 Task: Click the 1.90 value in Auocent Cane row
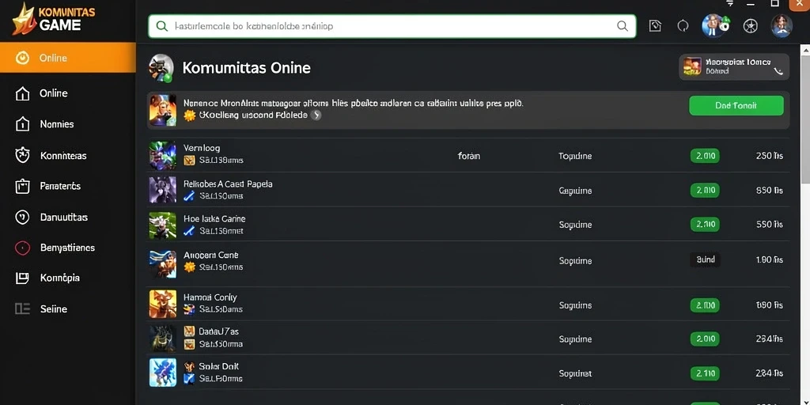pyautogui.click(x=769, y=259)
